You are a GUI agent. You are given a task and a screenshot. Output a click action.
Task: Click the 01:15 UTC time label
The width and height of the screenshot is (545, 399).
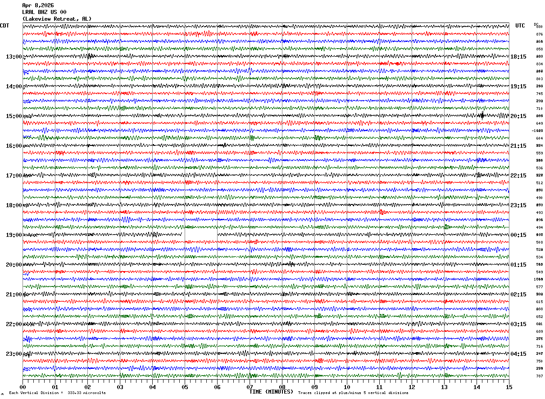pos(518,265)
